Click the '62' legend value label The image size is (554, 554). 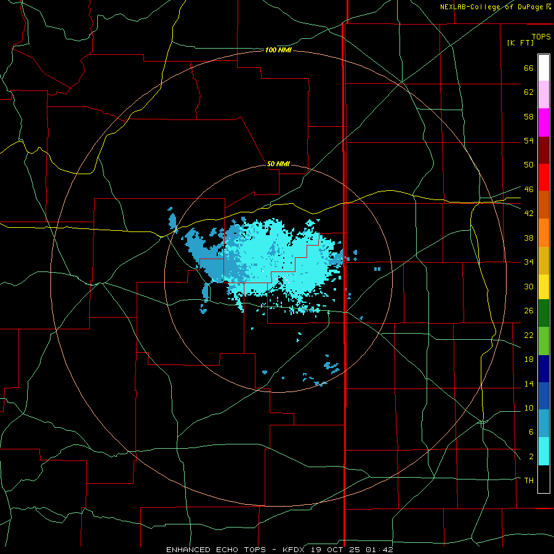click(x=529, y=92)
